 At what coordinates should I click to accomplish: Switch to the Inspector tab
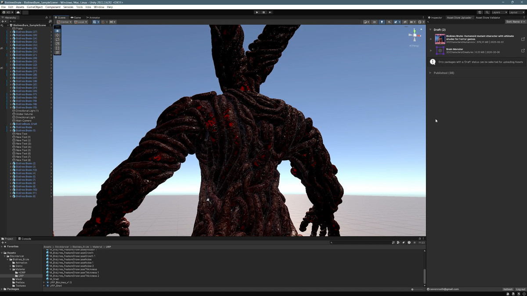[x=435, y=18]
